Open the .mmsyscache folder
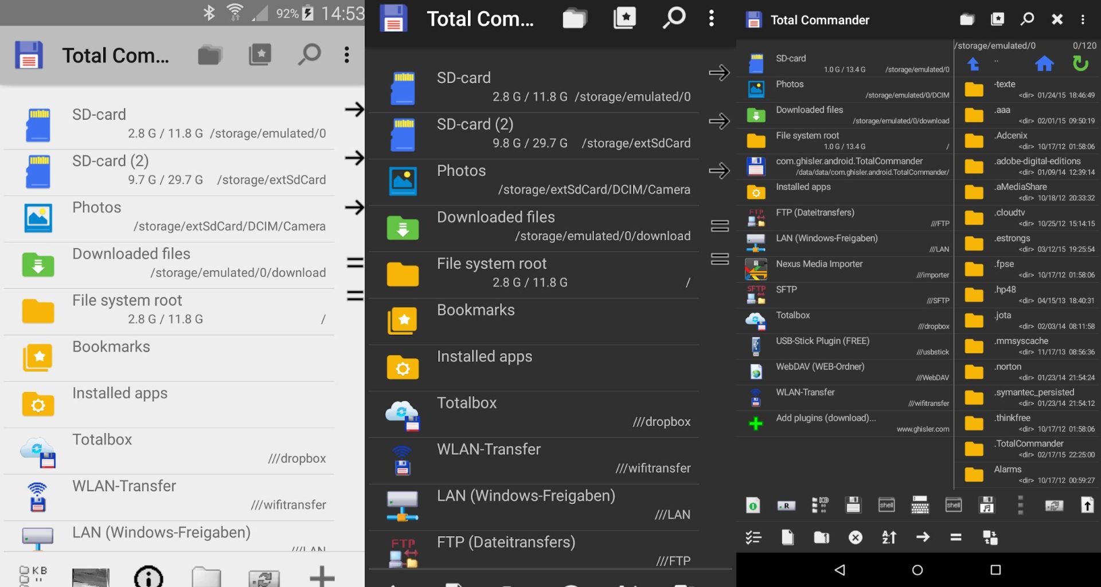The height and width of the screenshot is (587, 1101). tap(1028, 346)
